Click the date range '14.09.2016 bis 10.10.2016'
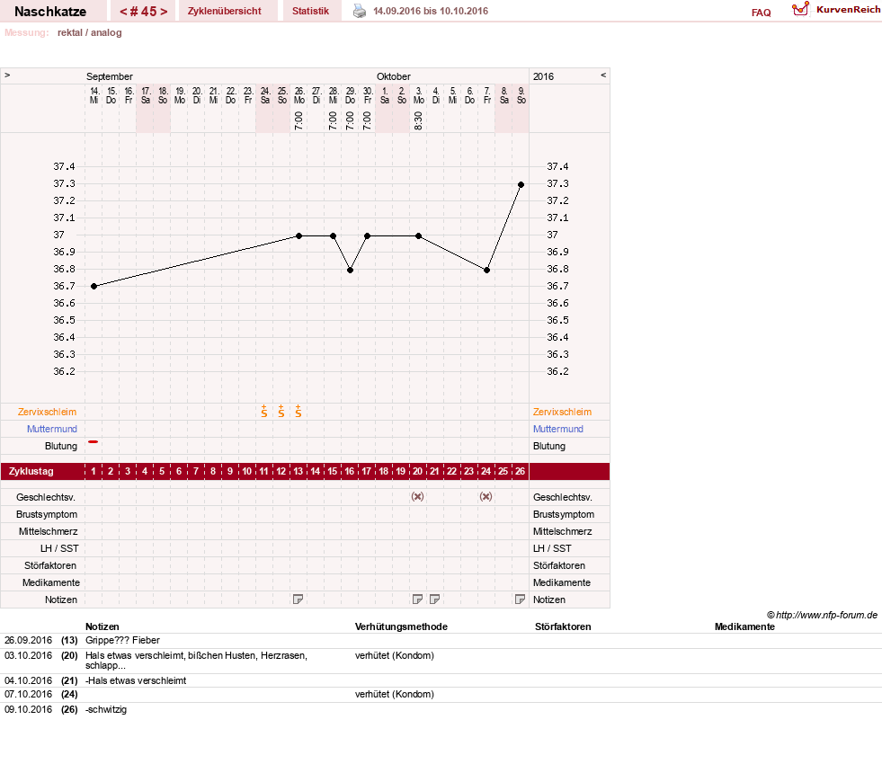882x764 pixels. pyautogui.click(x=431, y=12)
